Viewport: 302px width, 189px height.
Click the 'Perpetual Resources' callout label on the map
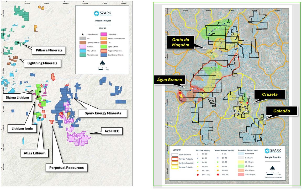66,168
